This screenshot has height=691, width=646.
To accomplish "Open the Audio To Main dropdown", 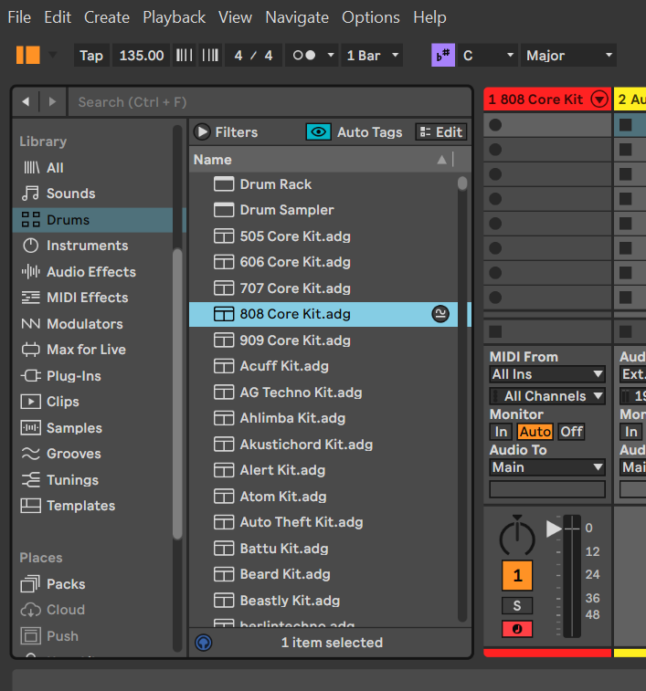I will point(547,467).
